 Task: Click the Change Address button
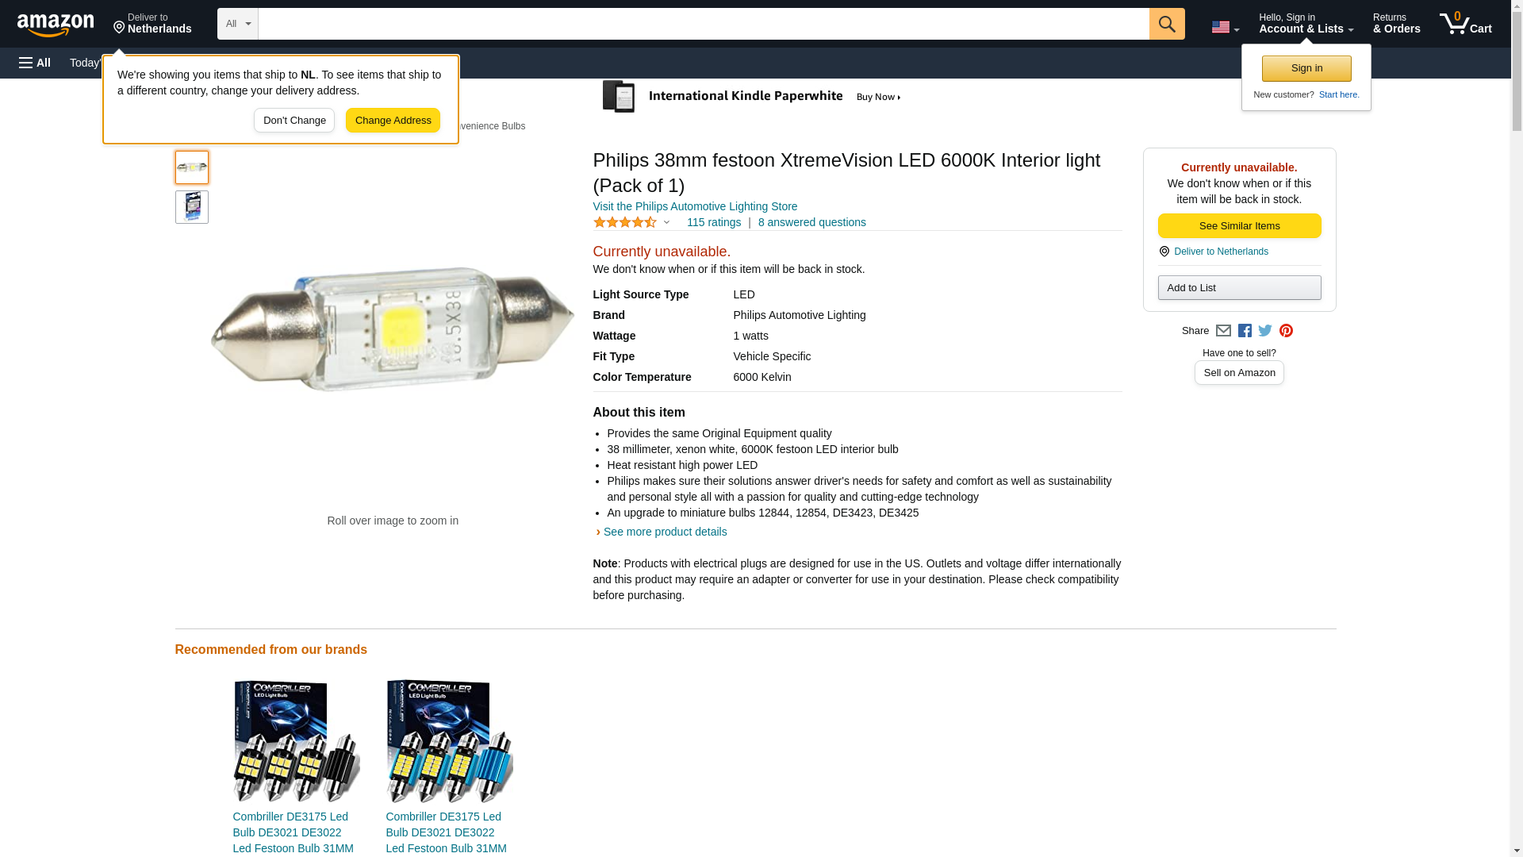393,121
